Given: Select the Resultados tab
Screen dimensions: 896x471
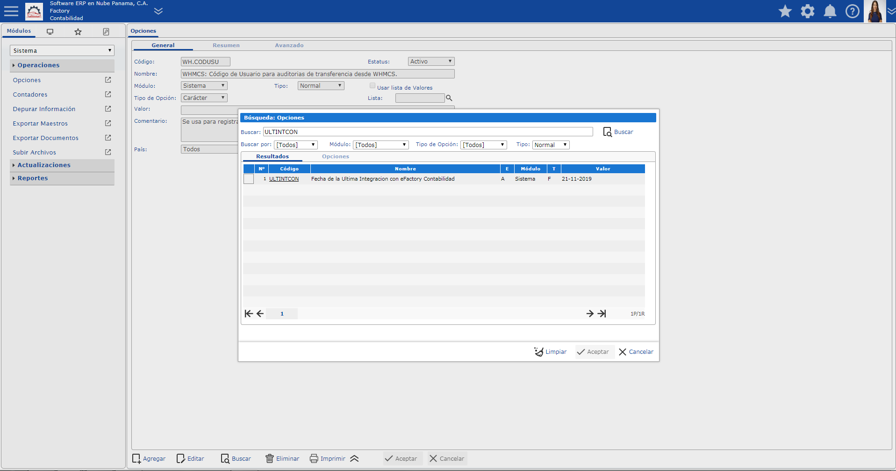Looking at the screenshot, I should pos(272,156).
